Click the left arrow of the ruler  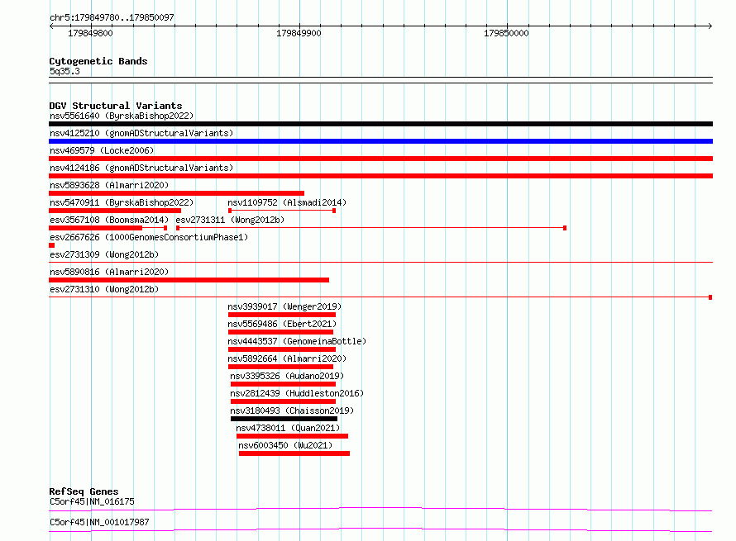[51, 26]
